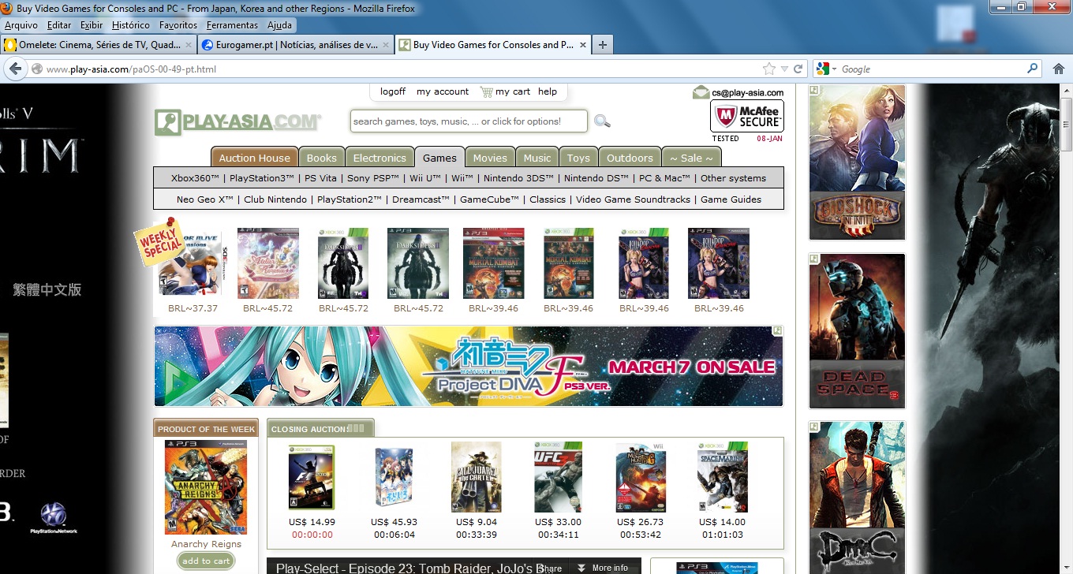Click the Play-Asia search games input field
Image resolution: width=1073 pixels, height=574 pixels.
469,121
